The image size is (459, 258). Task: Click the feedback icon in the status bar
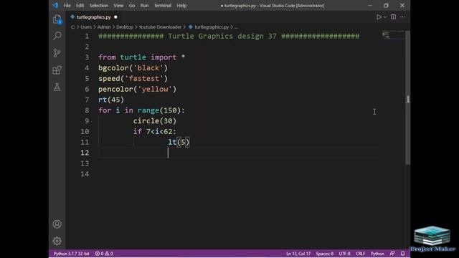point(392,254)
